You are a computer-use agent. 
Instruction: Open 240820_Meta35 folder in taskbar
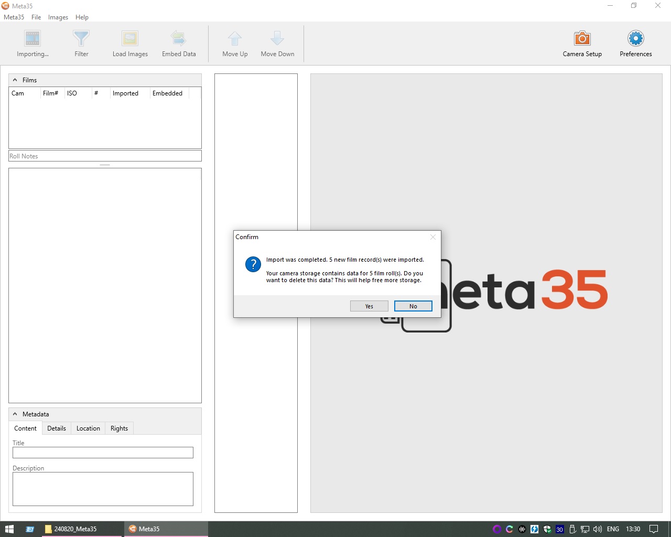(x=75, y=529)
